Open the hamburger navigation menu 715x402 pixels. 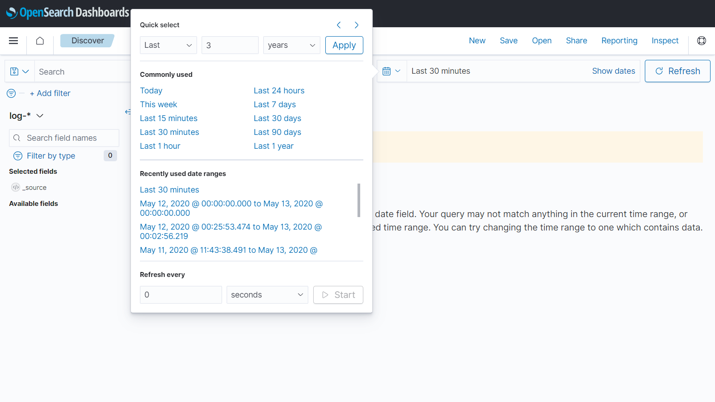pos(13,41)
